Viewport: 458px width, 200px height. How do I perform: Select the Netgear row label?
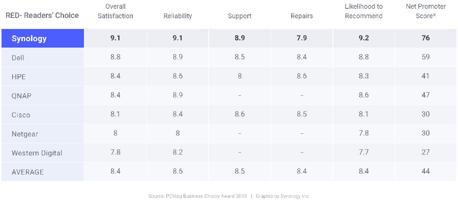click(x=25, y=134)
